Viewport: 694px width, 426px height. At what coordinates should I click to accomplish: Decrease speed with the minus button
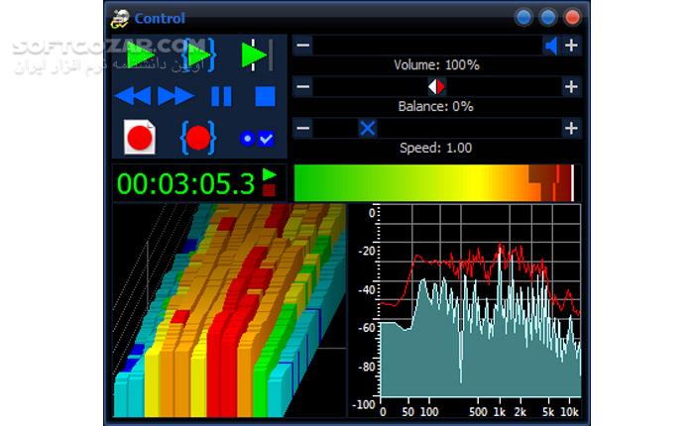pos(303,128)
